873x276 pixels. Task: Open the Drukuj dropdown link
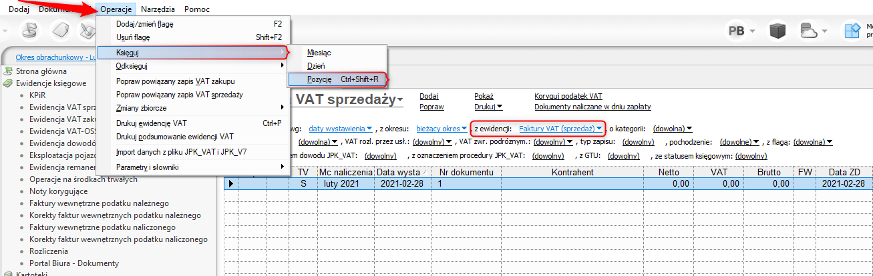[488, 107]
